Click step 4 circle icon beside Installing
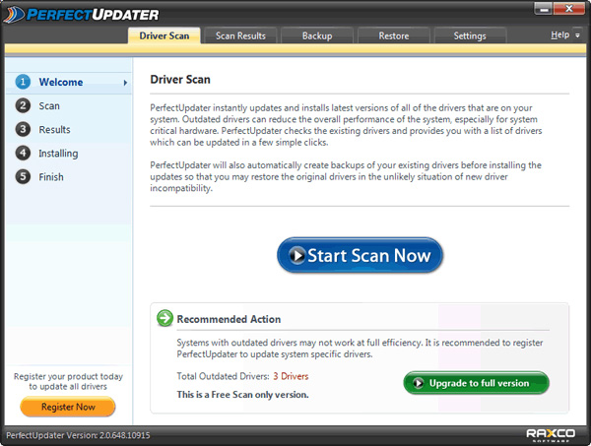The width and height of the screenshot is (591, 446). pos(23,153)
